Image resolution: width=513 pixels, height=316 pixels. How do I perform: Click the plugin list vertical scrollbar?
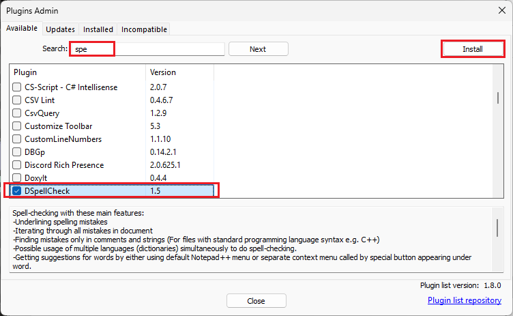coord(499,98)
